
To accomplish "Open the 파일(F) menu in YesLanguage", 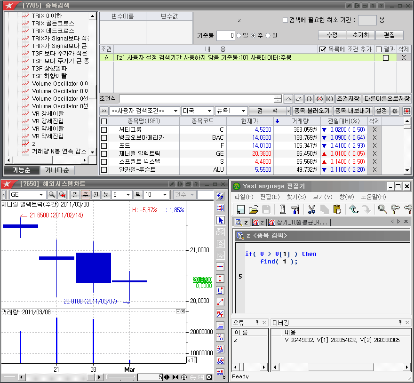I will pos(244,197).
